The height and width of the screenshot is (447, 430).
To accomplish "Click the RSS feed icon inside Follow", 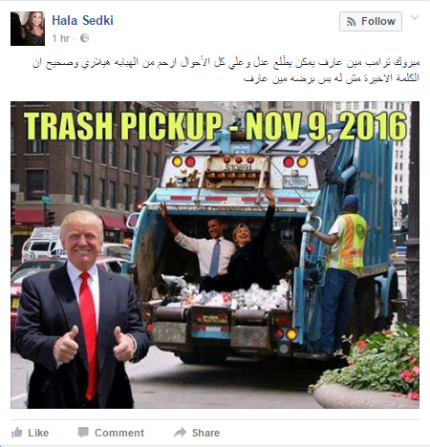I will [x=351, y=22].
